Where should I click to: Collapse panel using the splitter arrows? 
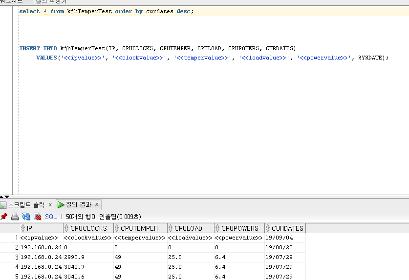(x=4, y=197)
